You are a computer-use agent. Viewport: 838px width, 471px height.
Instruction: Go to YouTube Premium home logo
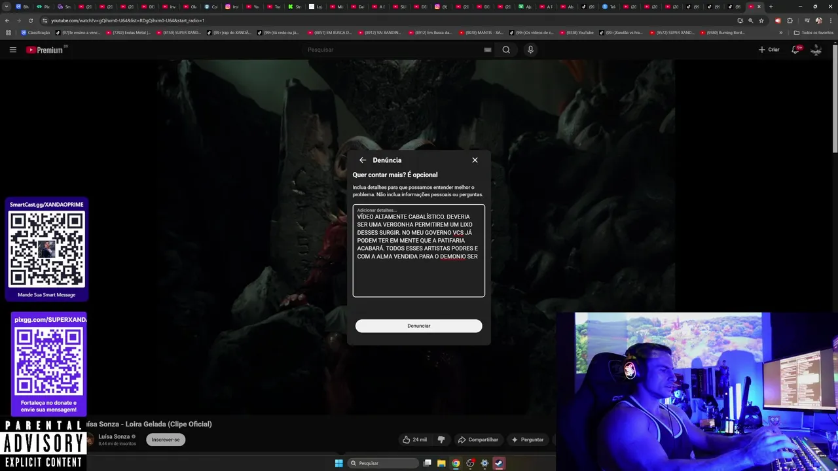point(45,50)
